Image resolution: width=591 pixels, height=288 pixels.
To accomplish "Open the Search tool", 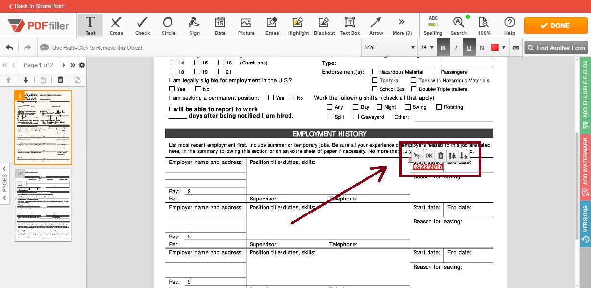I will (458, 25).
